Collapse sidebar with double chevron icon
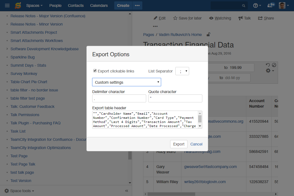 pyautogui.click(x=127, y=191)
